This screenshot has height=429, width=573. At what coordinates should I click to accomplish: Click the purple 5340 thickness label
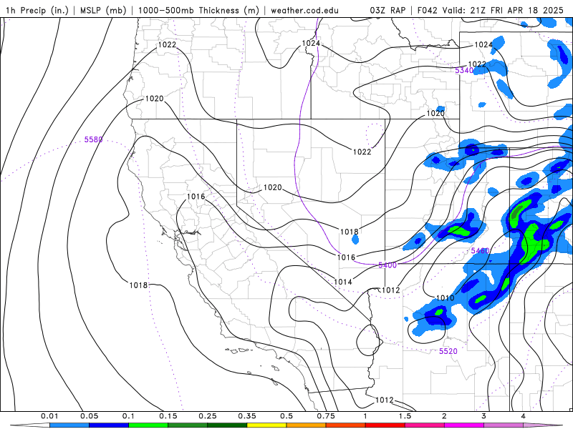point(464,70)
